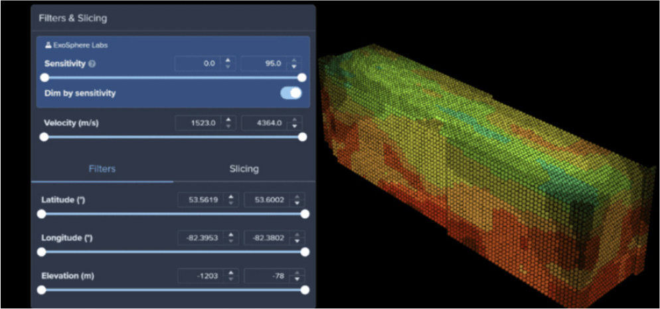Click the Velocity minimum input field 1523.0
The width and height of the screenshot is (660, 309).
coord(198,123)
